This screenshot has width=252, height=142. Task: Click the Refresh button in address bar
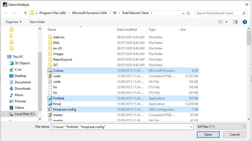tap(188, 13)
